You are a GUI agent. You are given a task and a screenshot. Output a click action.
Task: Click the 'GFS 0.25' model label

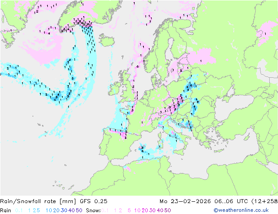click(93, 201)
